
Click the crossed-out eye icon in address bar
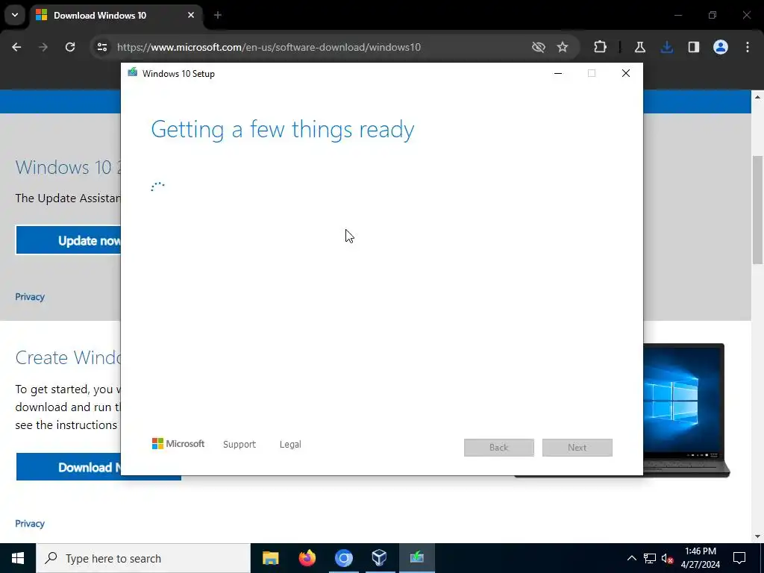tap(539, 47)
